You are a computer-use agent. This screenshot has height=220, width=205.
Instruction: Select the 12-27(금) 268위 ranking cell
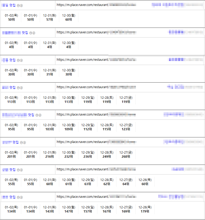coord(126,154)
